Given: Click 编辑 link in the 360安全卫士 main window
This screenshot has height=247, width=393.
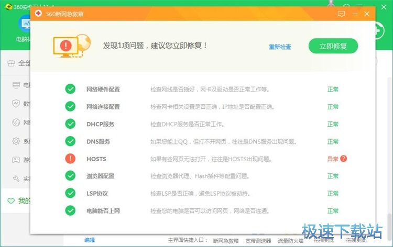Looking at the screenshot, I should (90, 240).
